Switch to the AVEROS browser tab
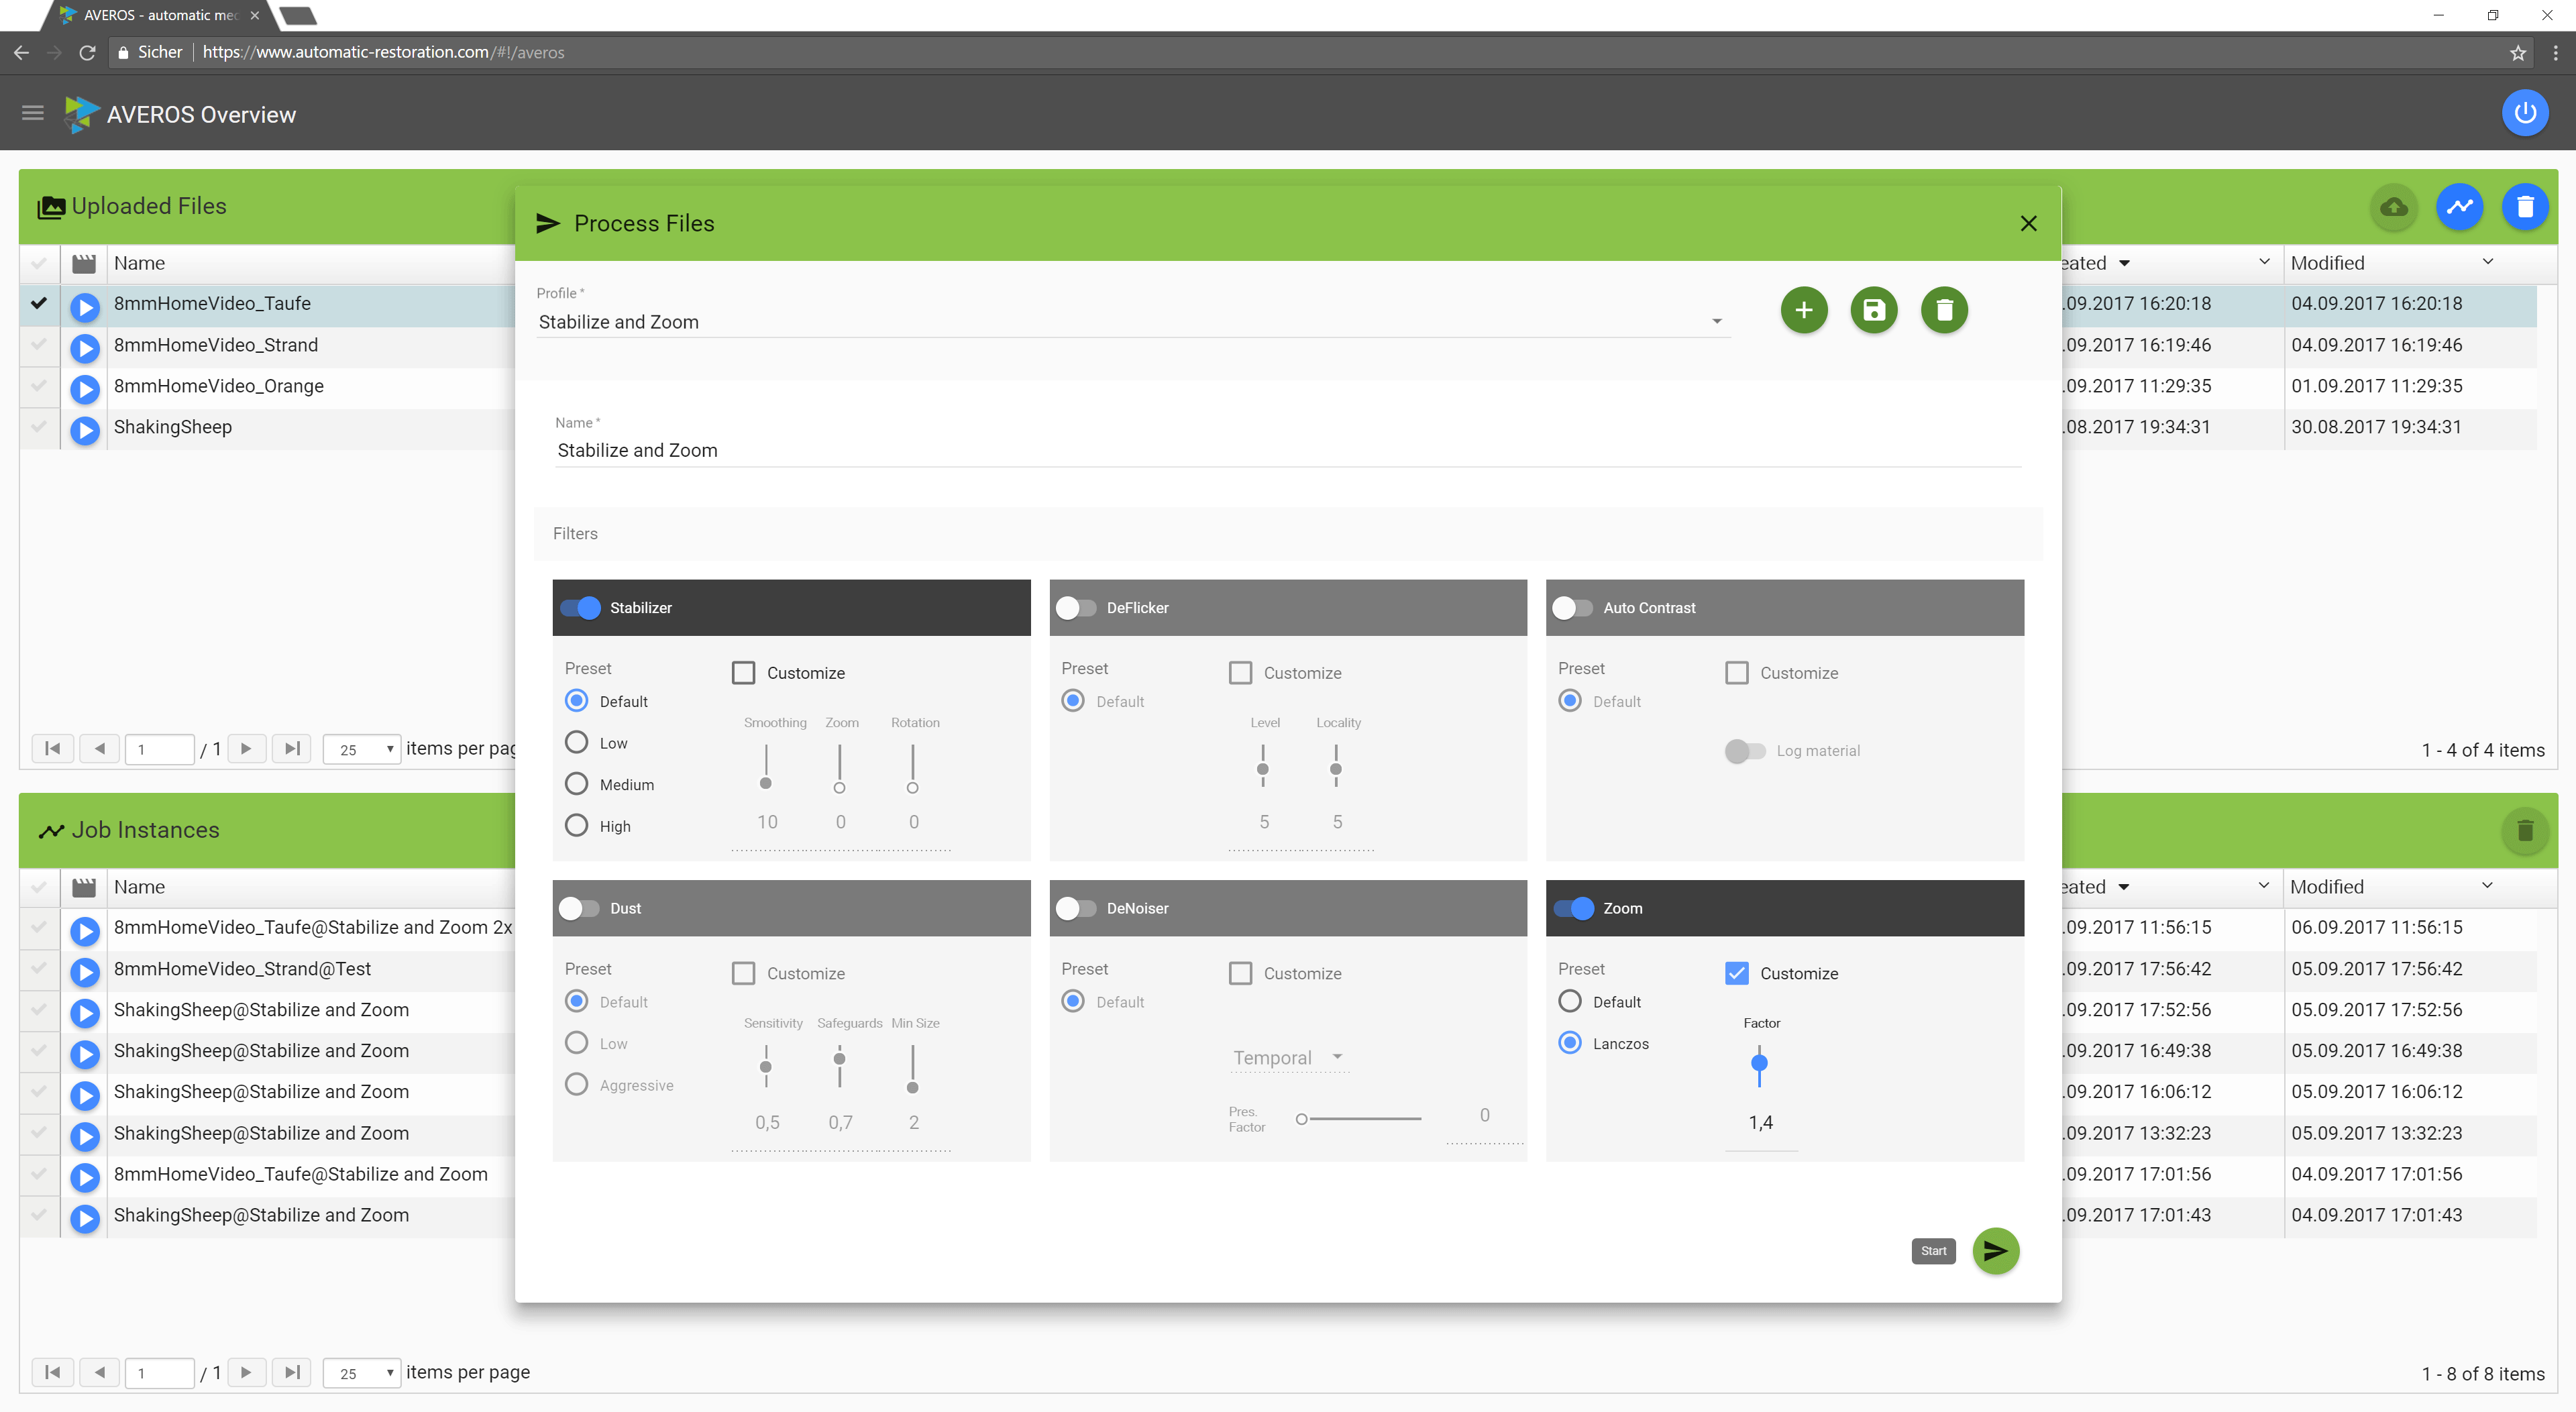This screenshot has width=2576, height=1412. pyautogui.click(x=160, y=15)
